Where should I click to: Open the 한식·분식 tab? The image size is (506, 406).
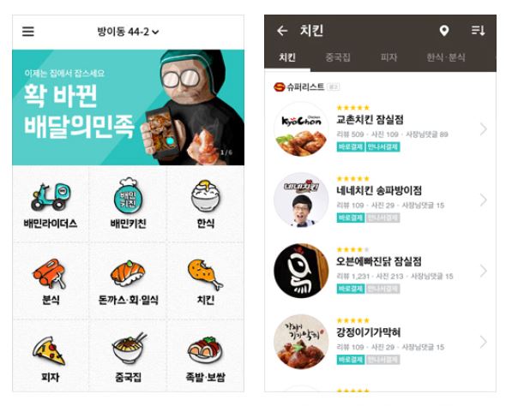(446, 57)
